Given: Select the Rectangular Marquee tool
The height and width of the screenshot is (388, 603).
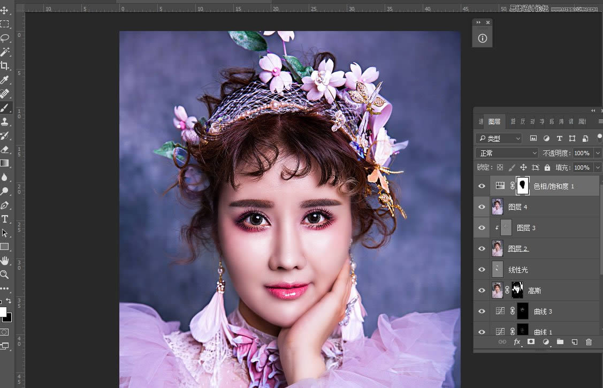Looking at the screenshot, I should coord(5,24).
